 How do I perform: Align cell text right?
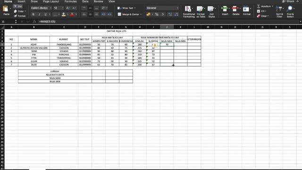coord(96,14)
